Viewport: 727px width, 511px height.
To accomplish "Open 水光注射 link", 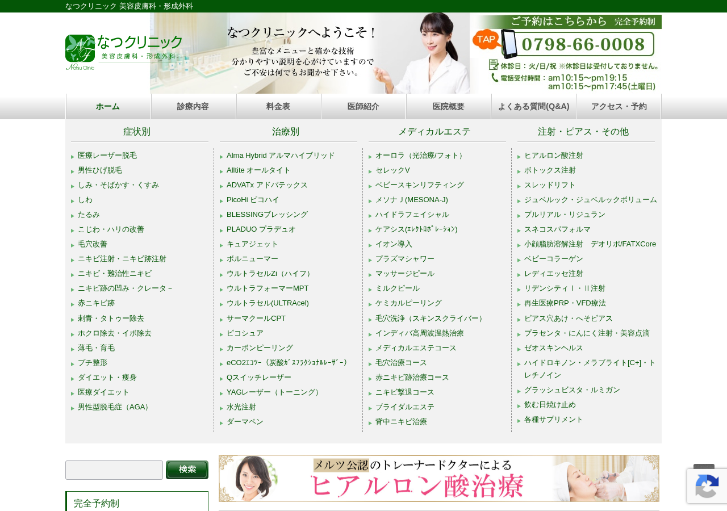I will coord(241,407).
